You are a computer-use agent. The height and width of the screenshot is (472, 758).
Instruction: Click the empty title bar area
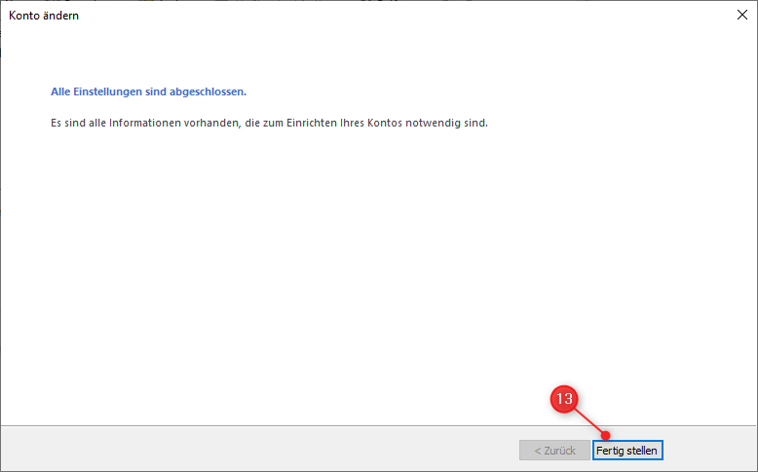coord(390,15)
